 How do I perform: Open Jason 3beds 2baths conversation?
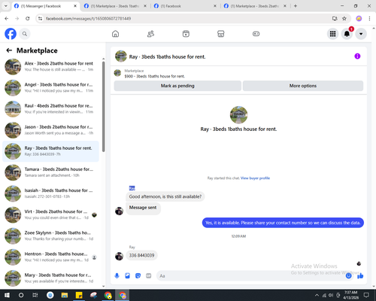coord(50,130)
